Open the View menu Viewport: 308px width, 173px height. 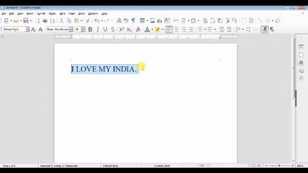coord(20,13)
